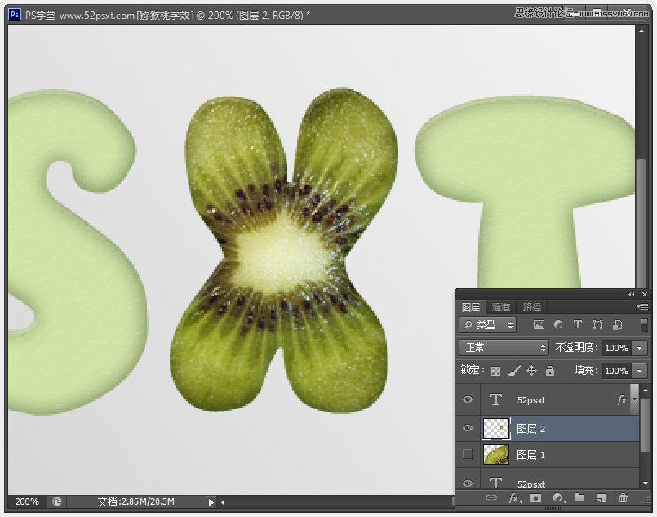Open the Create new group folder icon
This screenshot has height=517, width=657.
(579, 498)
